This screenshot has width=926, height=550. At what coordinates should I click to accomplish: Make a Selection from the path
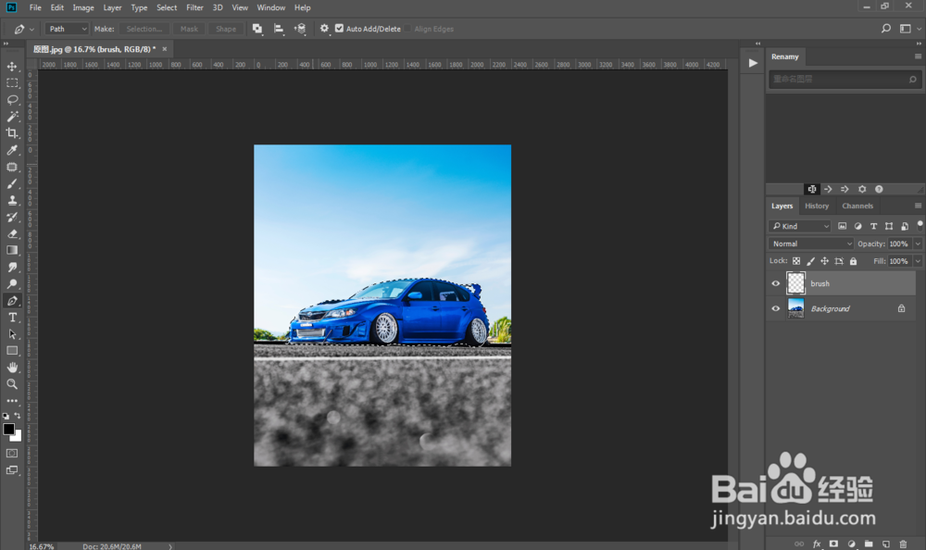144,29
